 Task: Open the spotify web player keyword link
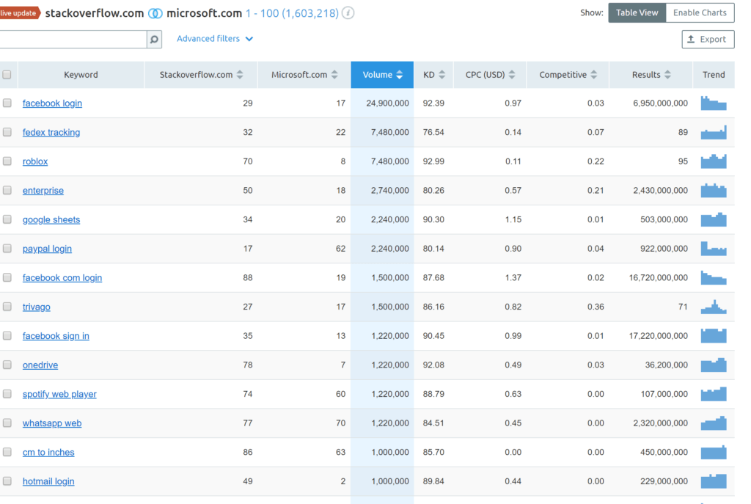(x=59, y=394)
